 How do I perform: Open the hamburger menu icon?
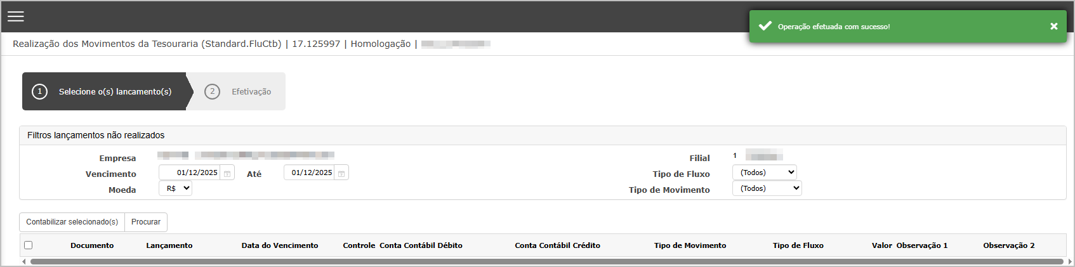16,16
